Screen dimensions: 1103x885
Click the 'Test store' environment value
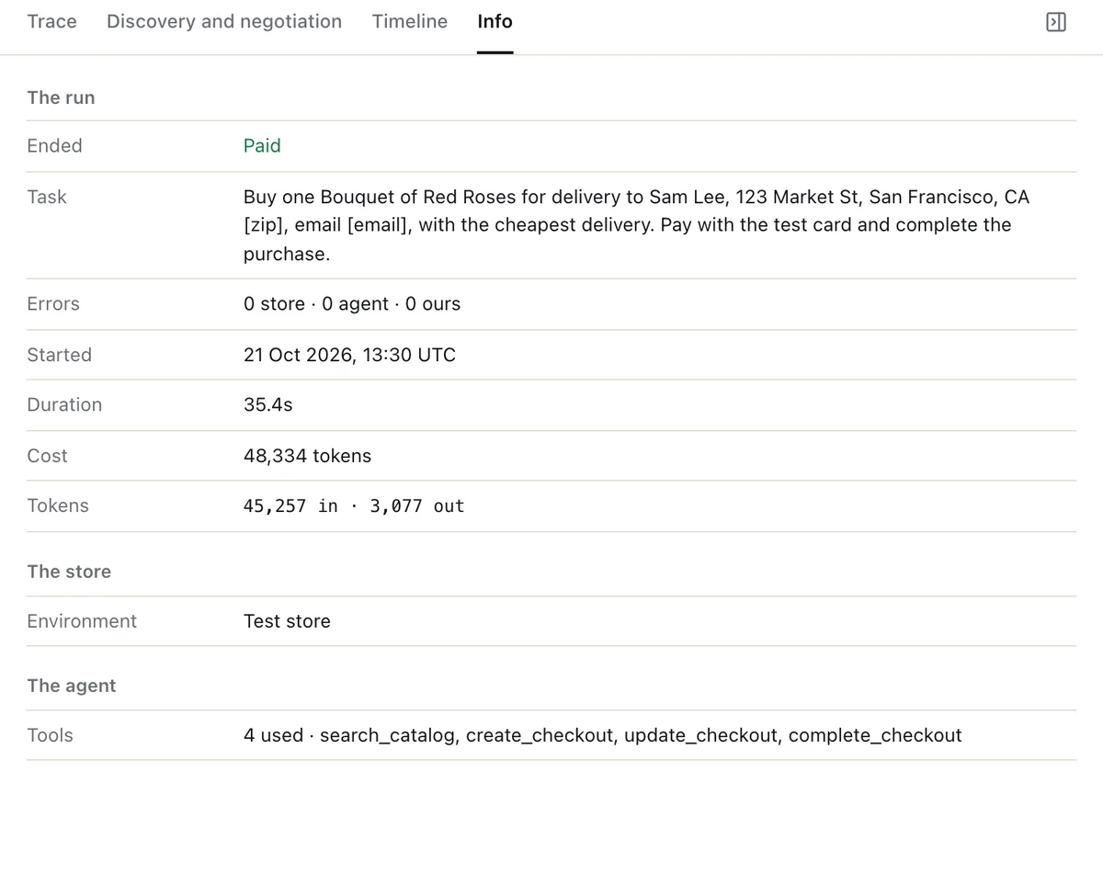pos(287,621)
